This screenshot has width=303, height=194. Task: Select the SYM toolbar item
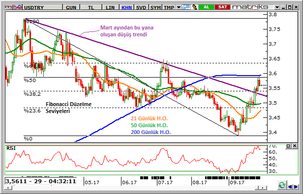[155, 7]
